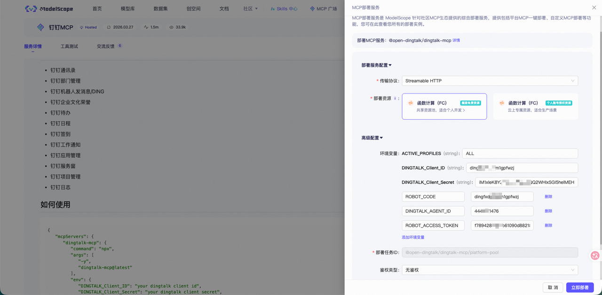602x295 pixels.
Task: Open 文档 in the top navigation
Action: click(x=224, y=9)
